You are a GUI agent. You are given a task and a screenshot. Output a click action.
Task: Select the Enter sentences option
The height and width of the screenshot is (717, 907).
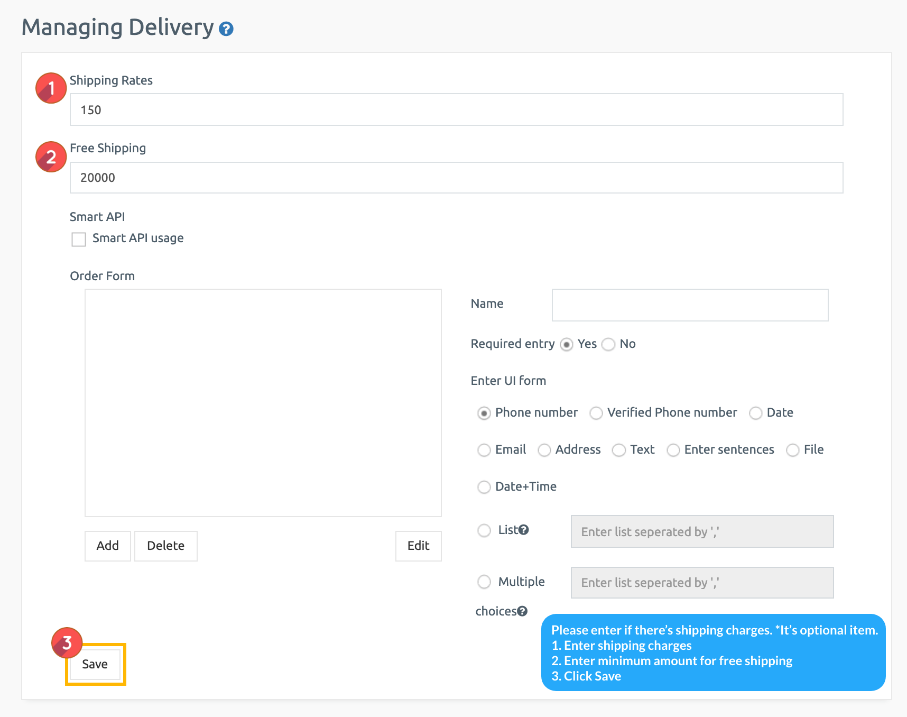673,451
